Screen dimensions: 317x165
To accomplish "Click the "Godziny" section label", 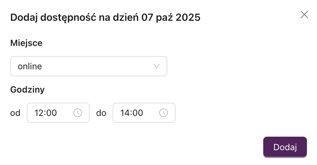I will pos(28,90).
